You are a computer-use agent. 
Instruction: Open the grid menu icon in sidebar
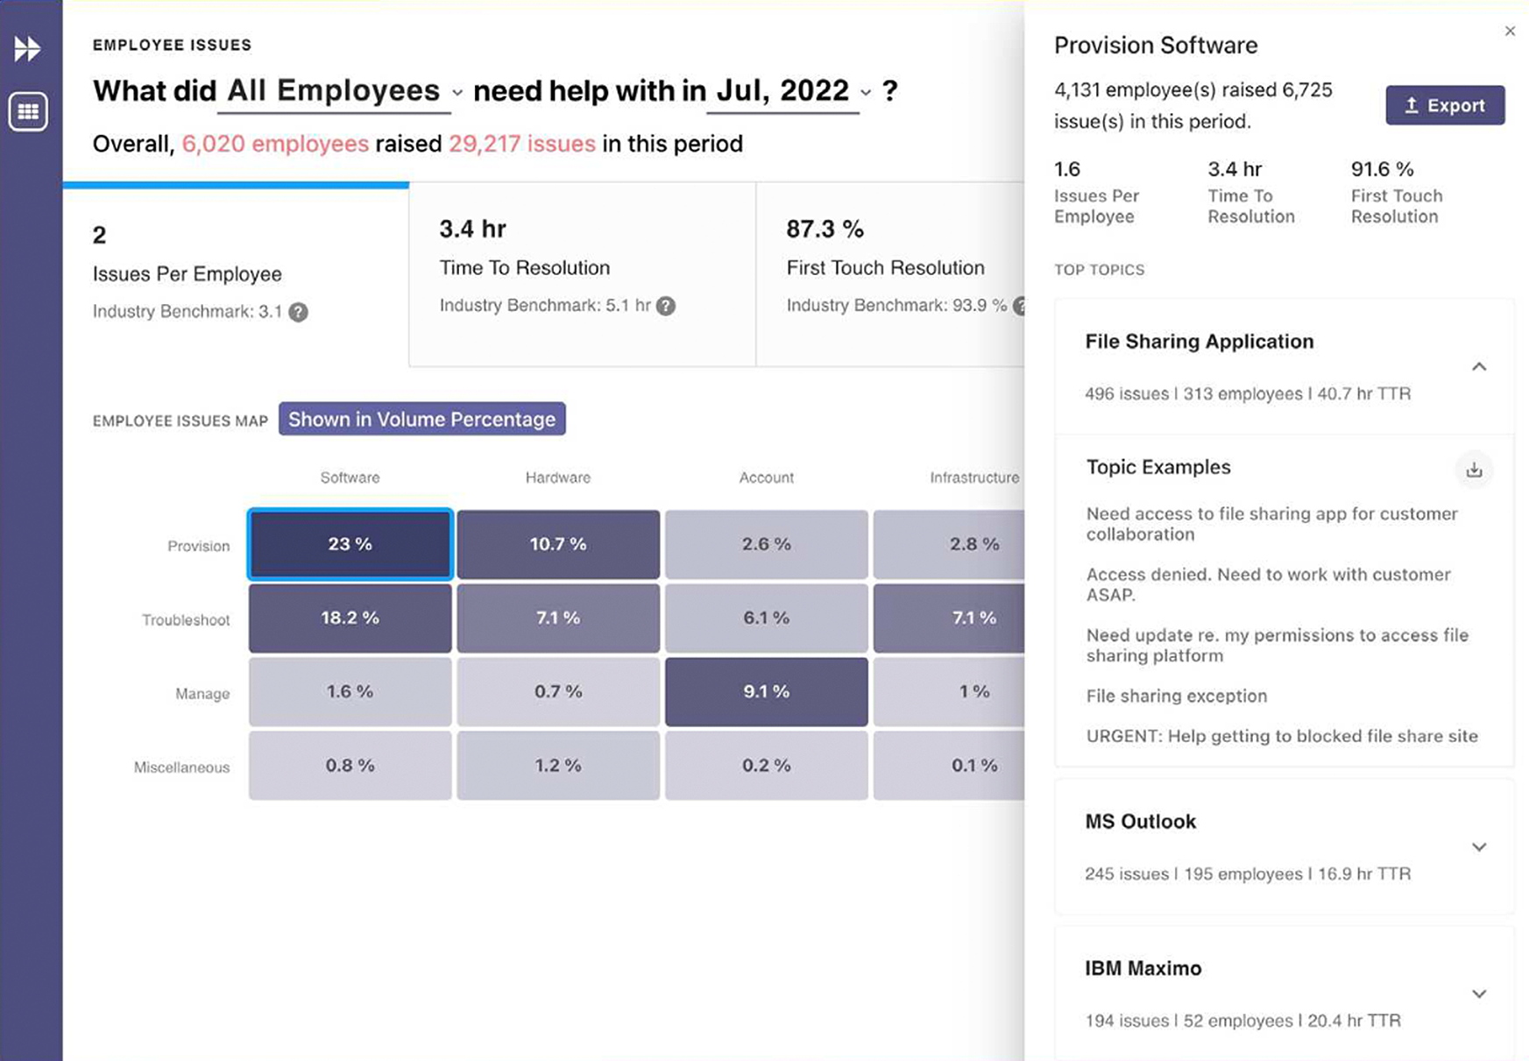(x=28, y=110)
